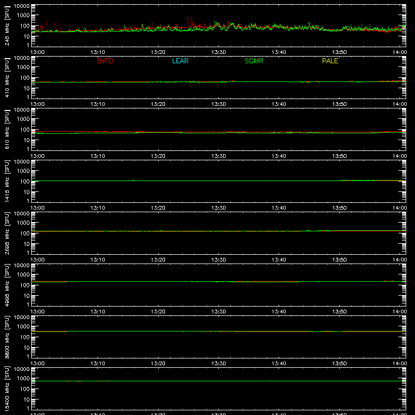Click the yellow PALE station legend label
The image size is (415, 415).
tap(330, 61)
